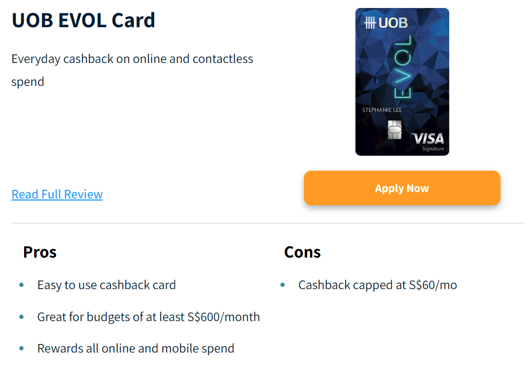Click the bullet before 'Great for budgets' item
The width and height of the screenshot is (532, 368).
pyautogui.click(x=21, y=317)
